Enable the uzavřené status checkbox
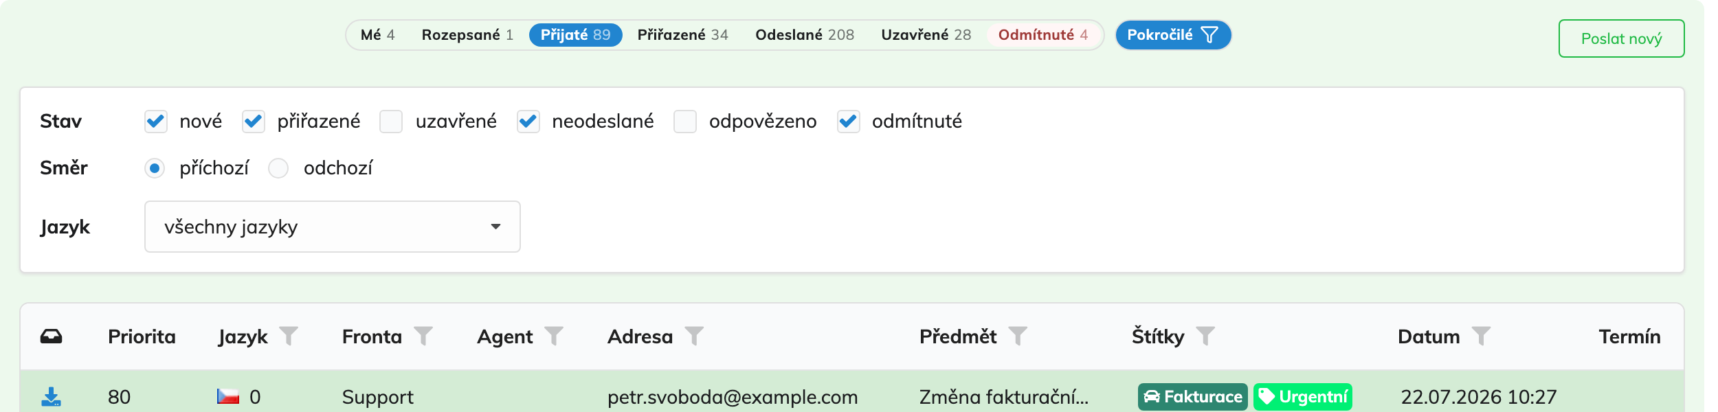 coord(391,122)
